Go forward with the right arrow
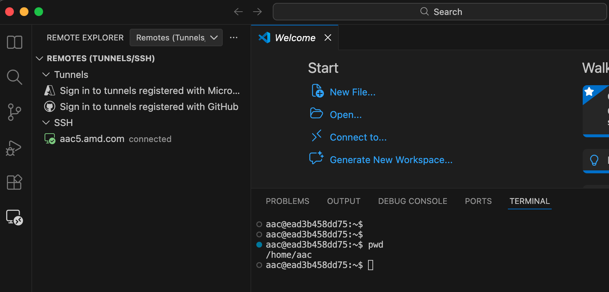 coord(257,12)
